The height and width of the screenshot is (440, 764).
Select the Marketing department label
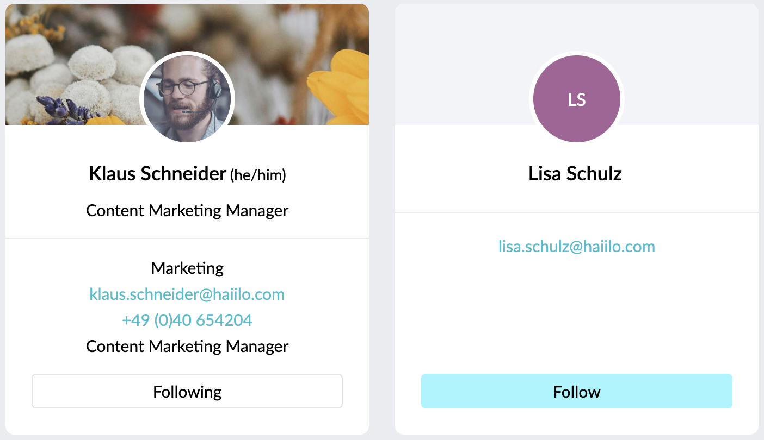(187, 268)
